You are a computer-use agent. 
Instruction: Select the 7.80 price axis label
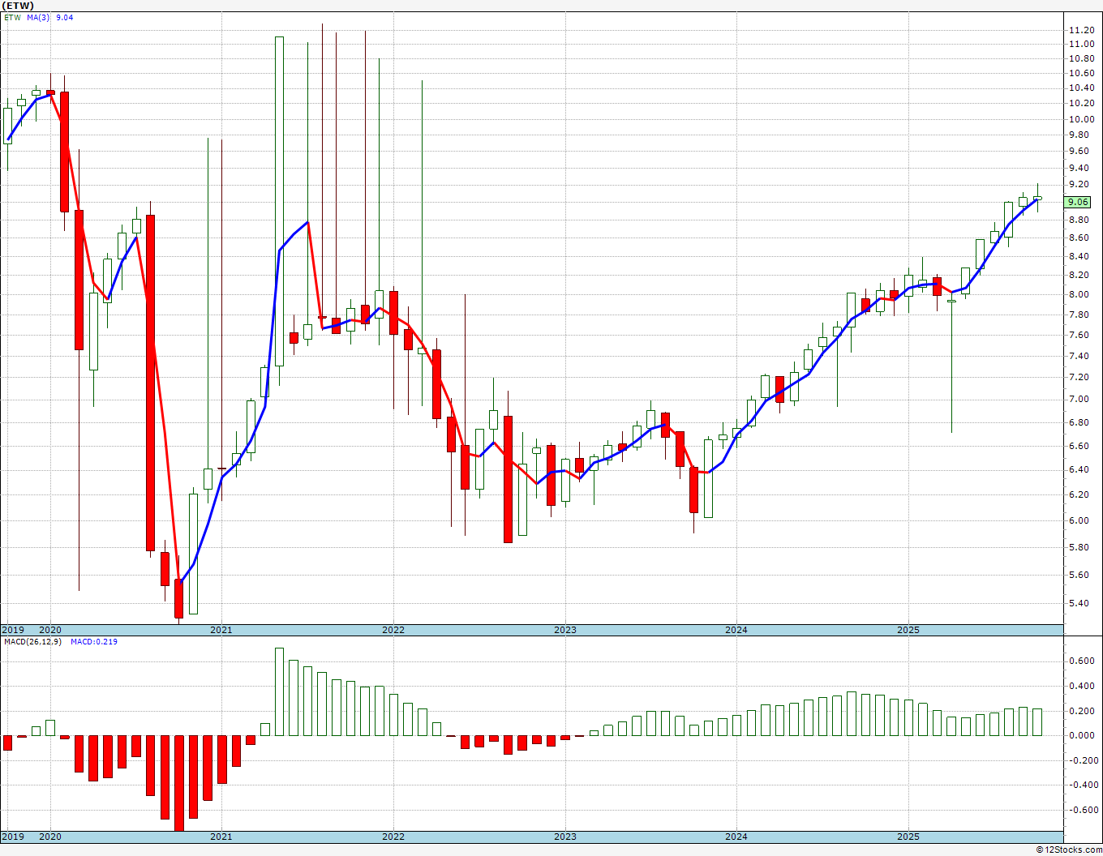1080,315
